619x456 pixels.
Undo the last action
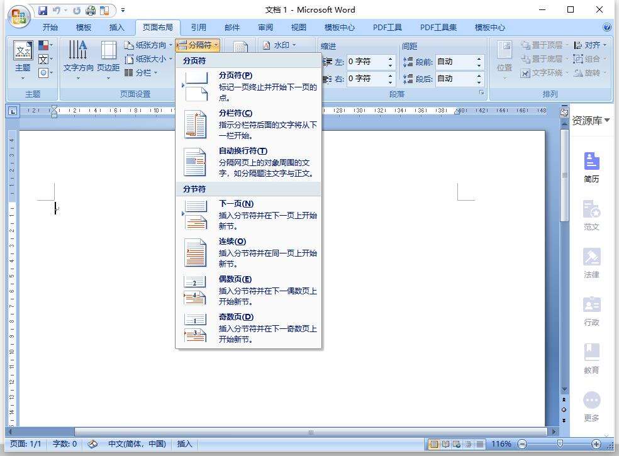pos(57,11)
